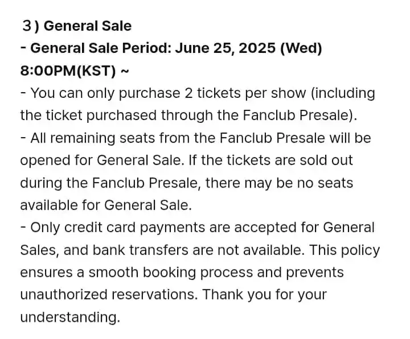Click the 'Only credit card payments' line

198,228
